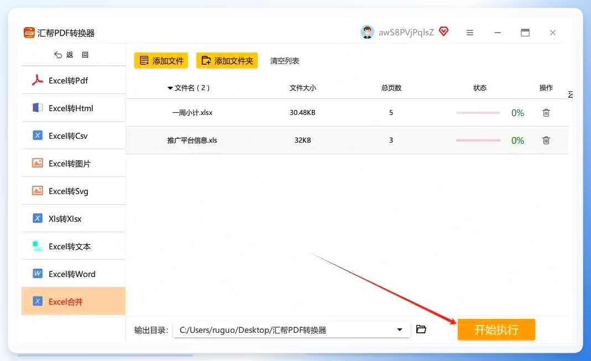Click the user avatar picture
Screen dimensions: 591x361
pos(367,32)
